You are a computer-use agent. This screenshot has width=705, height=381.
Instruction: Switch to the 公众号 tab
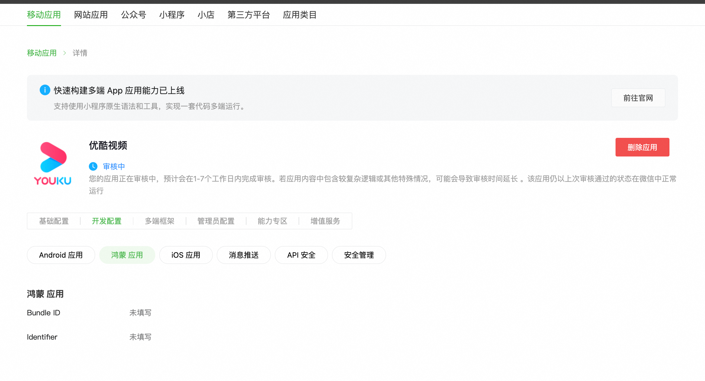tap(133, 15)
